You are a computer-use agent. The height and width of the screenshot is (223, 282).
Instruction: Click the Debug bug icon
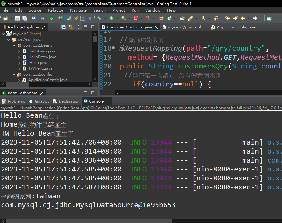click(99, 19)
